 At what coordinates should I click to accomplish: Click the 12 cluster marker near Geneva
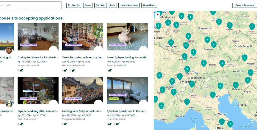172,81
